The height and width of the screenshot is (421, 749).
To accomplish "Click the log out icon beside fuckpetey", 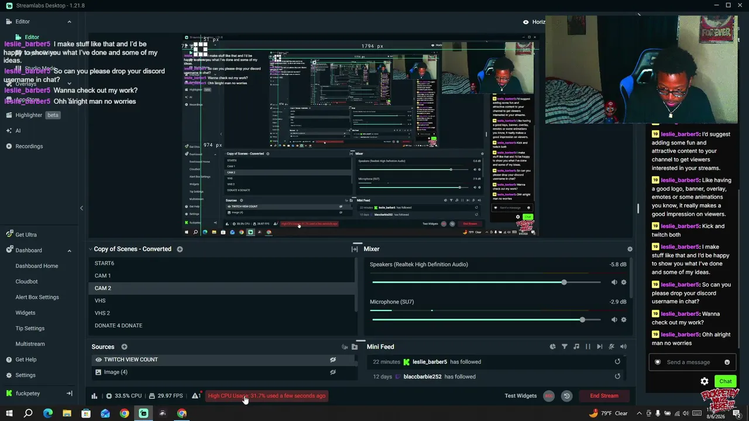I will (x=69, y=394).
